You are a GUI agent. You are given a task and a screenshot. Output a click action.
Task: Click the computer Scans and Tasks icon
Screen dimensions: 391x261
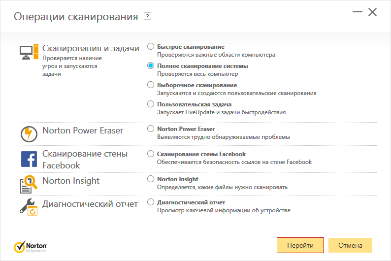click(29, 52)
